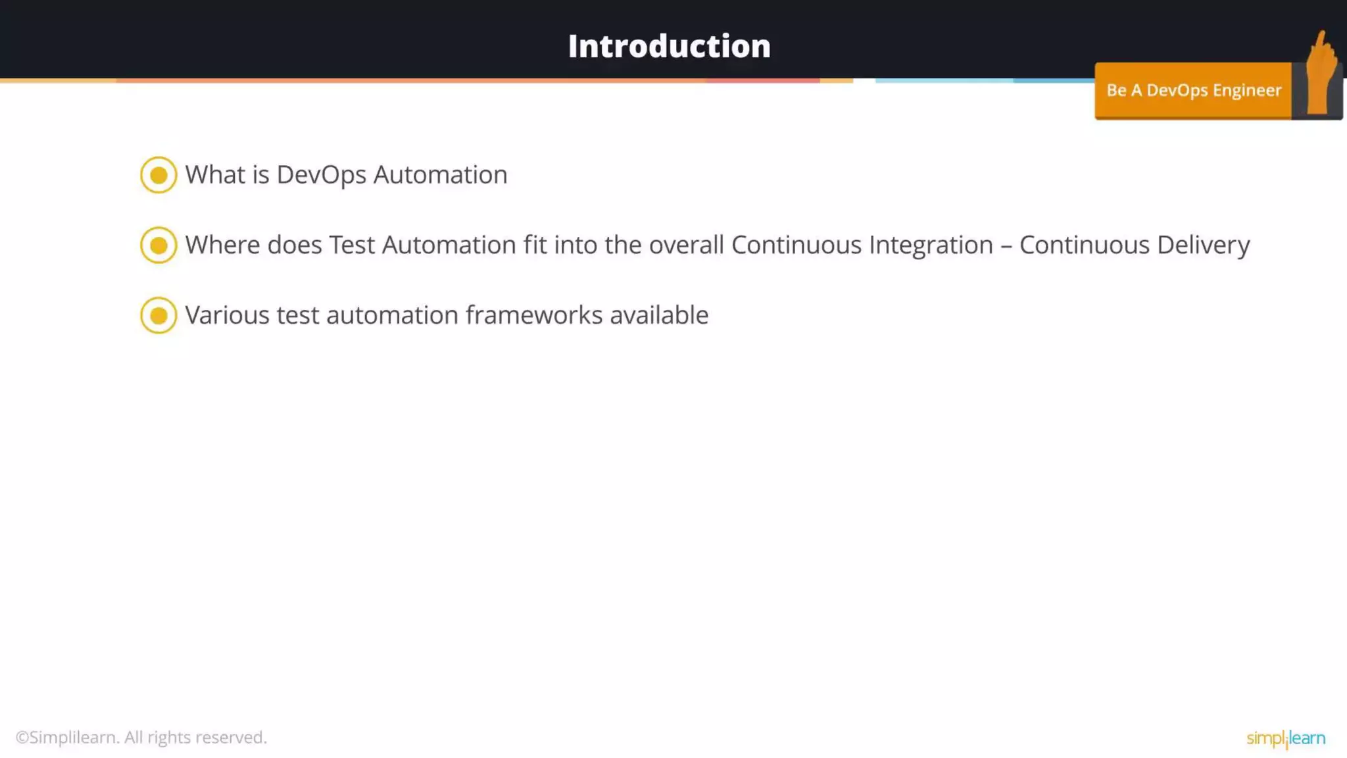Select the bullet beside Various test automation frameworks
This screenshot has height=758, width=1347.
[159, 316]
